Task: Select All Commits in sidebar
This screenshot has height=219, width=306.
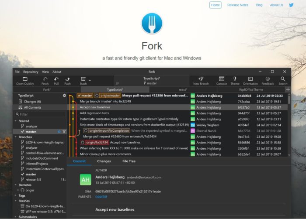Action: 40,107
